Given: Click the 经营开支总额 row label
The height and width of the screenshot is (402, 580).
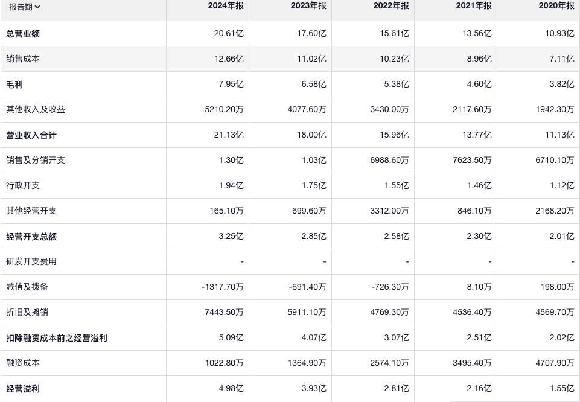Looking at the screenshot, I should (31, 237).
